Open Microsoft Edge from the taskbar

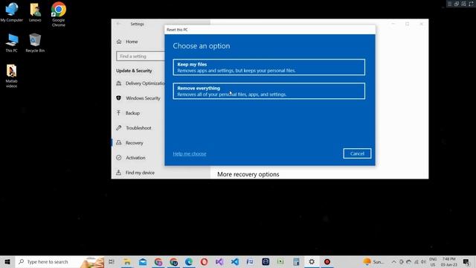coord(189,261)
